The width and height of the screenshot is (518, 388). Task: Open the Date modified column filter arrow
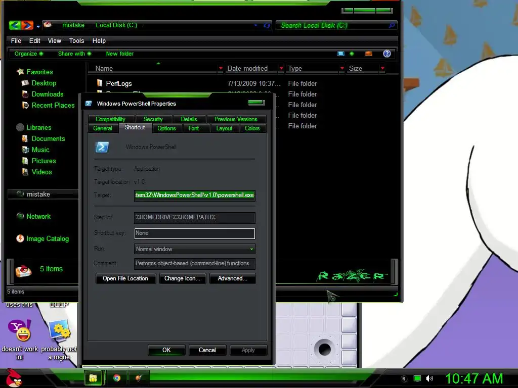coord(281,68)
